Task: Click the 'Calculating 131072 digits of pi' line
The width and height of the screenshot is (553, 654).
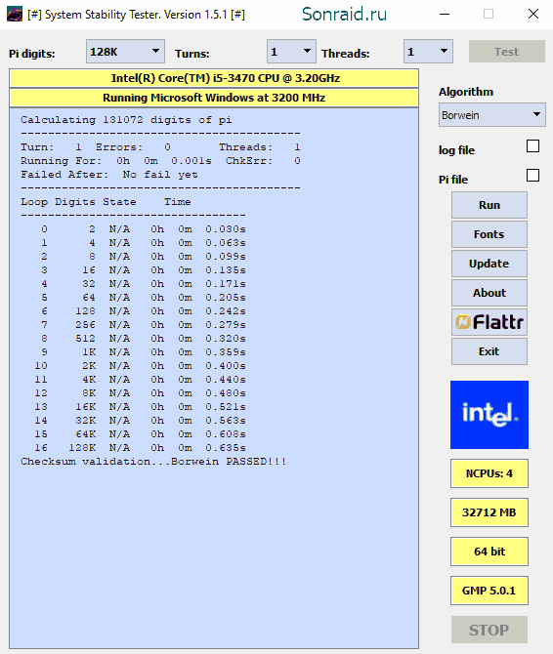Action: point(126,120)
